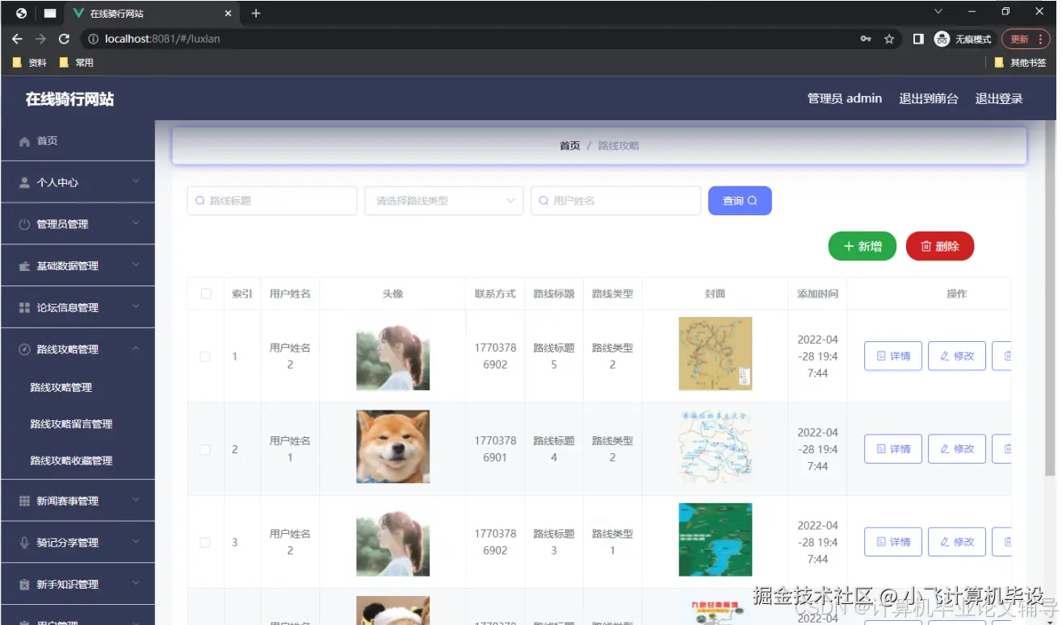Viewport: 1062px width, 625px height.
Task: Open the 资料 bookmark folder
Action: [x=29, y=62]
